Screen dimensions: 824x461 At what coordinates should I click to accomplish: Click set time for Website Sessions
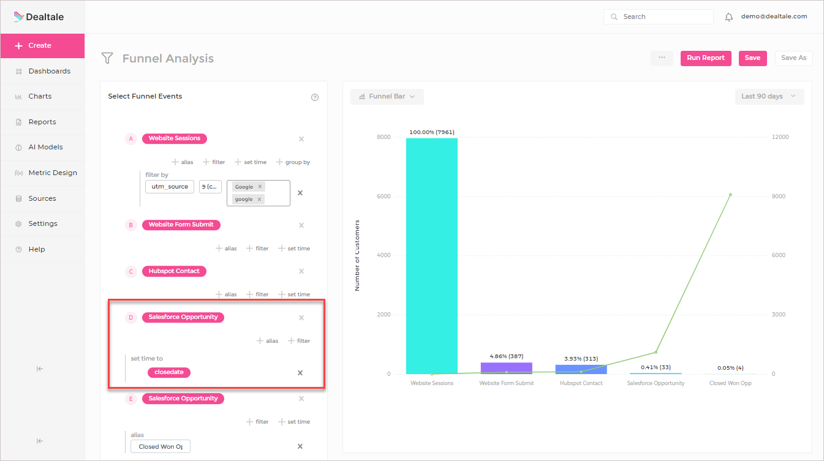pyautogui.click(x=251, y=162)
